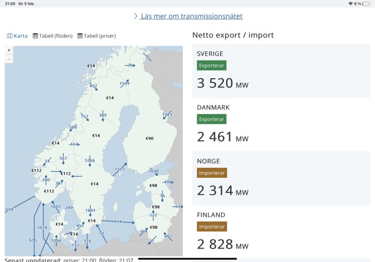This screenshot has width=375, height=262.
Task: Click the 364 flow arrow near Lithuania
Action: click(x=144, y=231)
